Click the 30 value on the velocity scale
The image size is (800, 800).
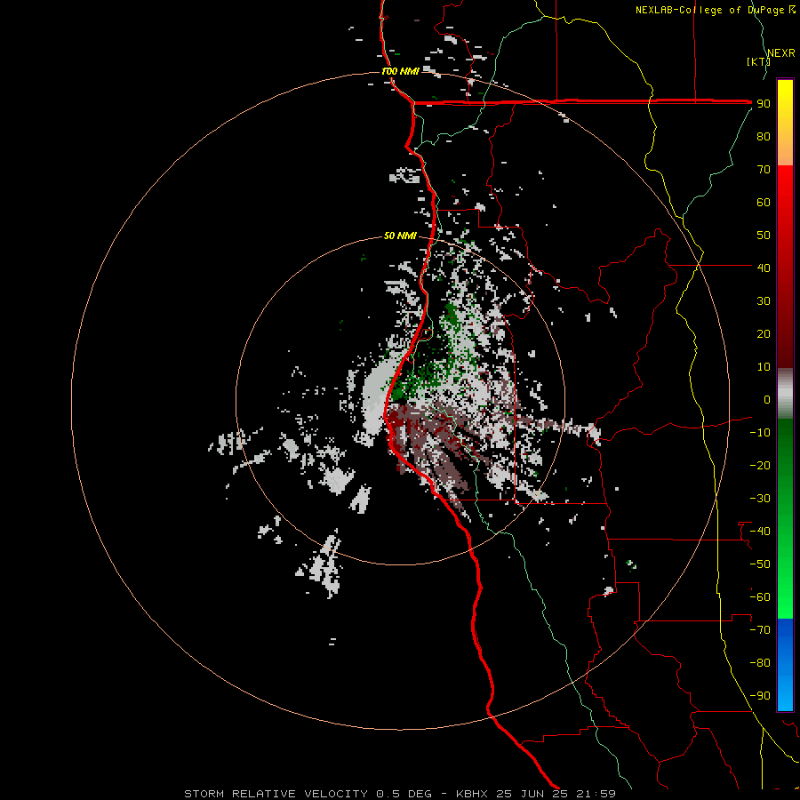764,301
